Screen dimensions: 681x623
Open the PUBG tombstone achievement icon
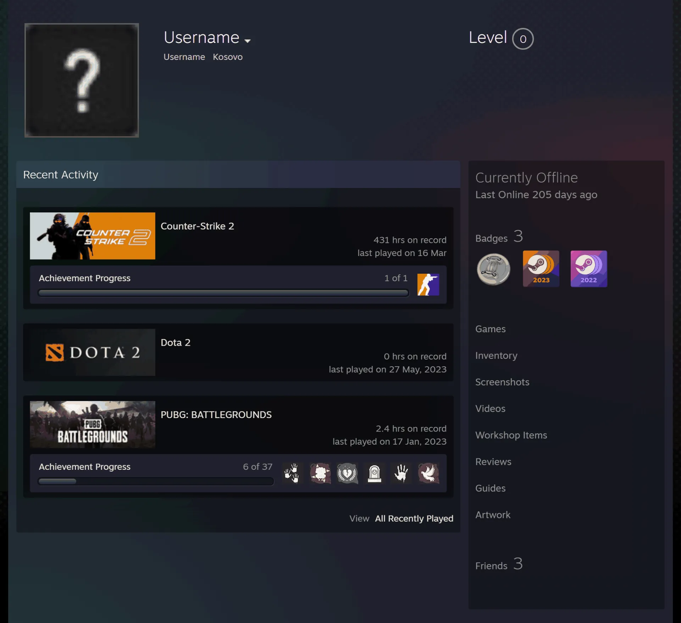point(374,473)
